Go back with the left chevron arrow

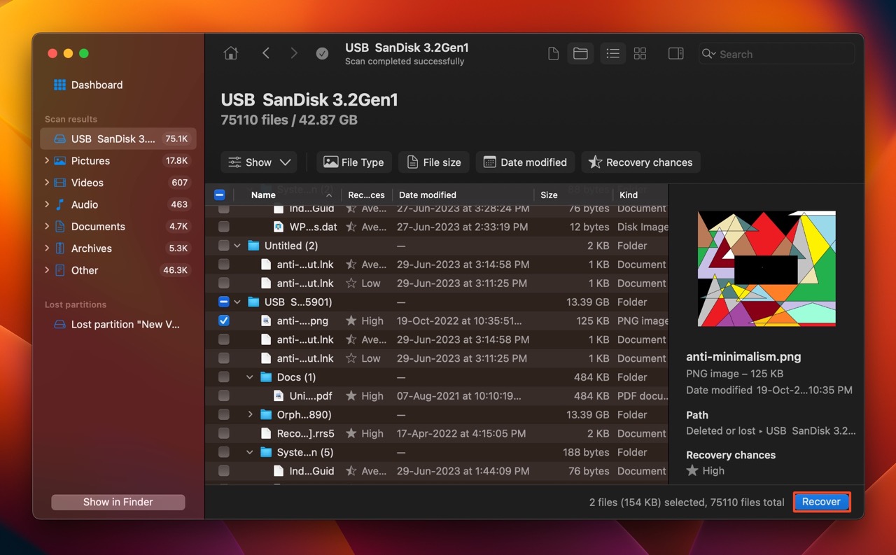pos(266,54)
